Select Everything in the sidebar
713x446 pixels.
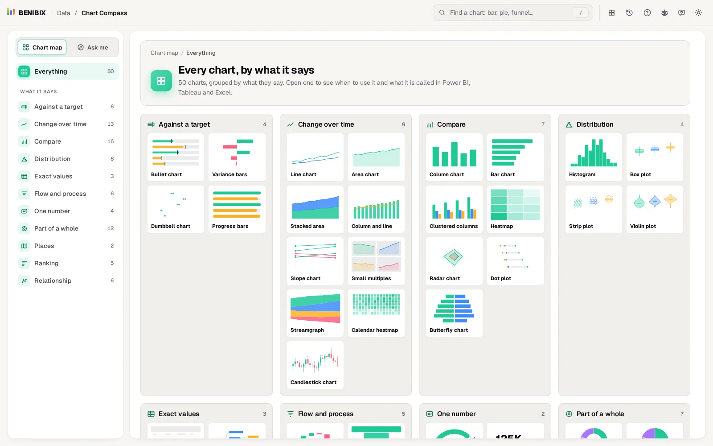tap(67, 71)
